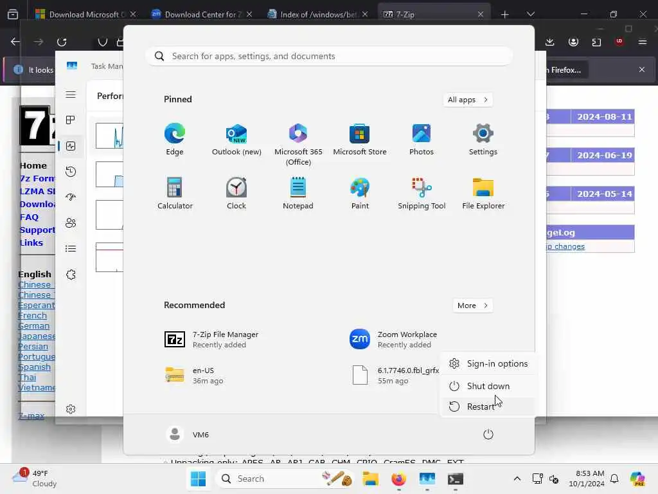Open Task Manager Processes page icon
Viewport: 658px width, 494px height.
click(x=71, y=120)
